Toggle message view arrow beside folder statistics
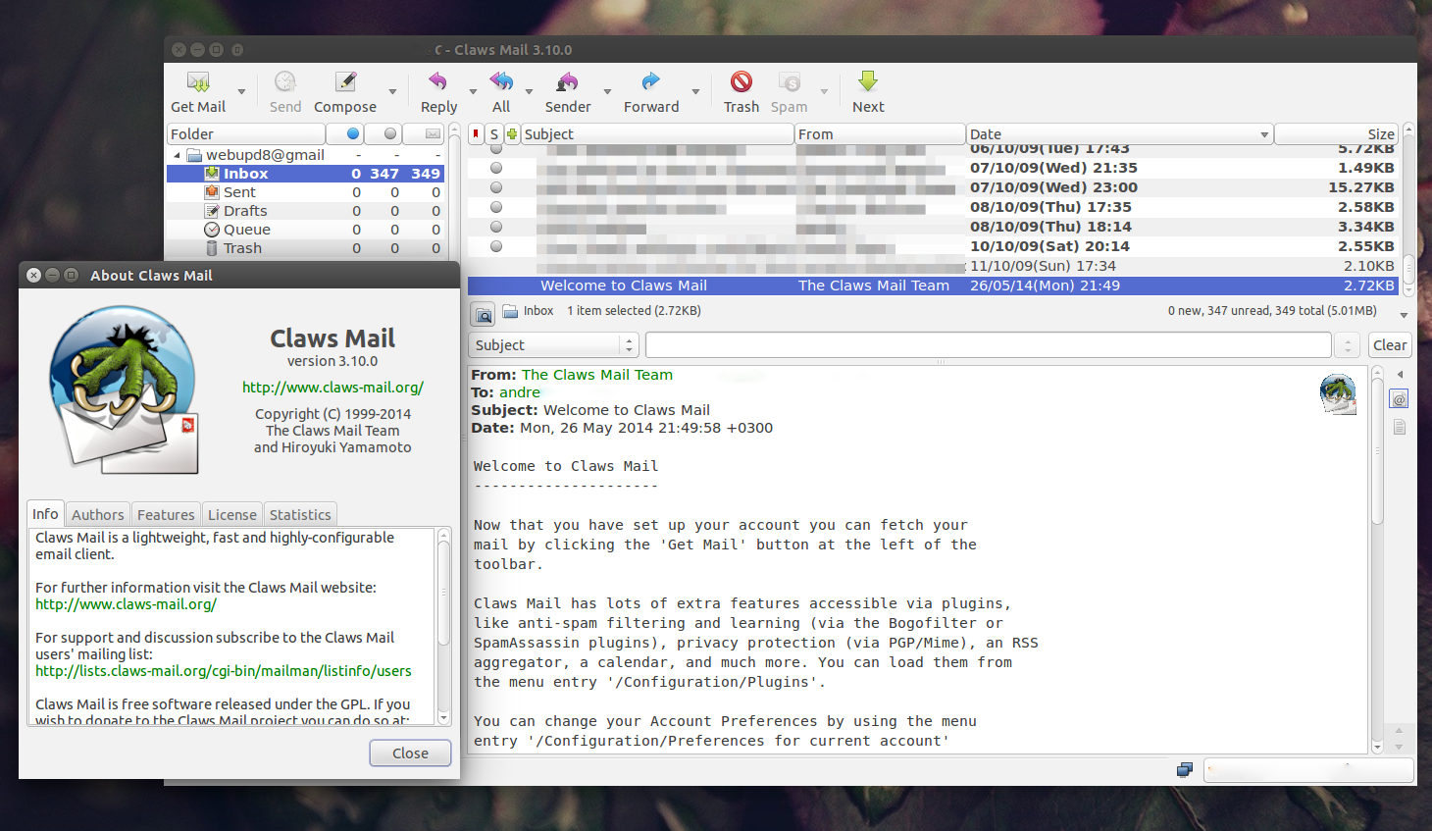 (1404, 315)
